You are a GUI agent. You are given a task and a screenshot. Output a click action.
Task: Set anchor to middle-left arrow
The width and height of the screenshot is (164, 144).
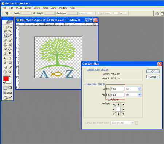(x=114, y=109)
